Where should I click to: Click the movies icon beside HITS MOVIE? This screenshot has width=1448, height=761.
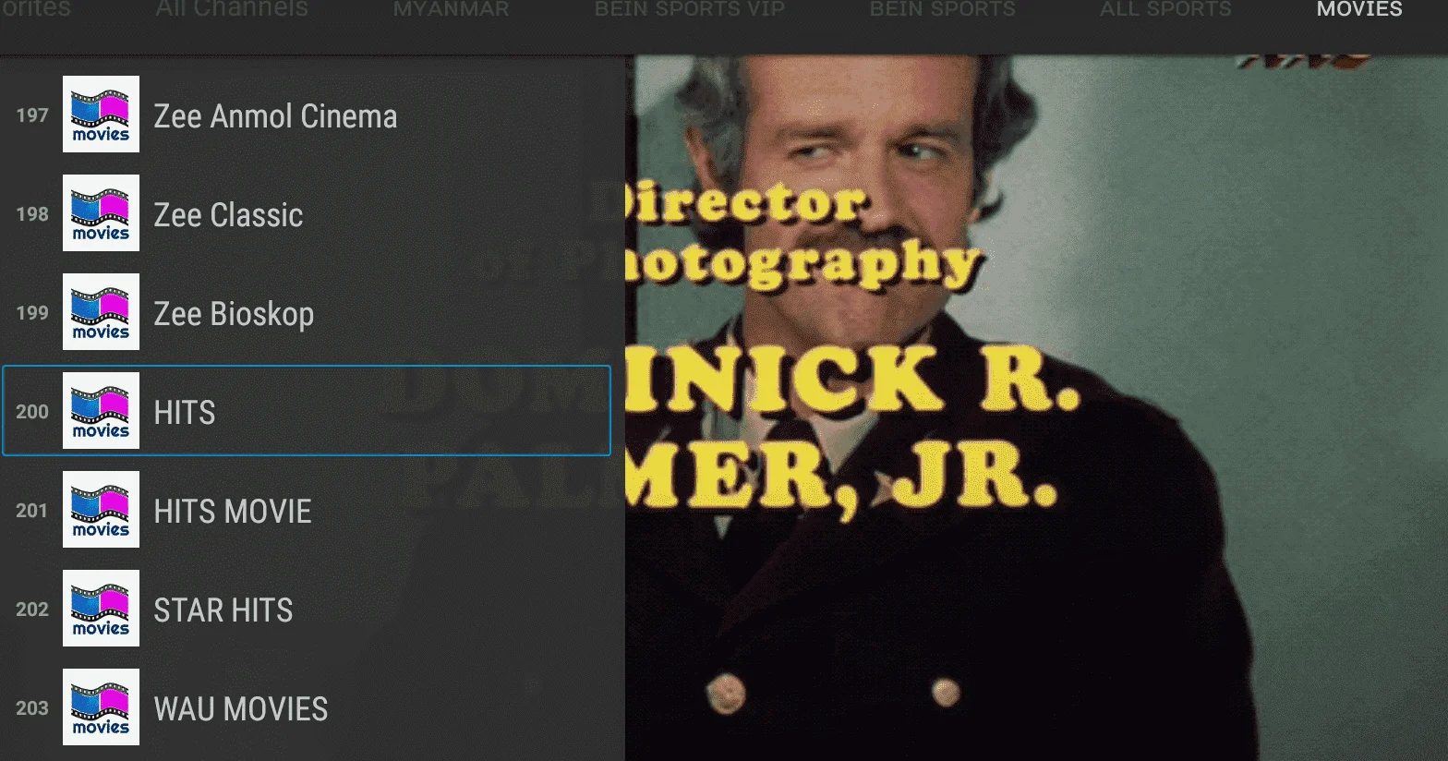click(101, 510)
